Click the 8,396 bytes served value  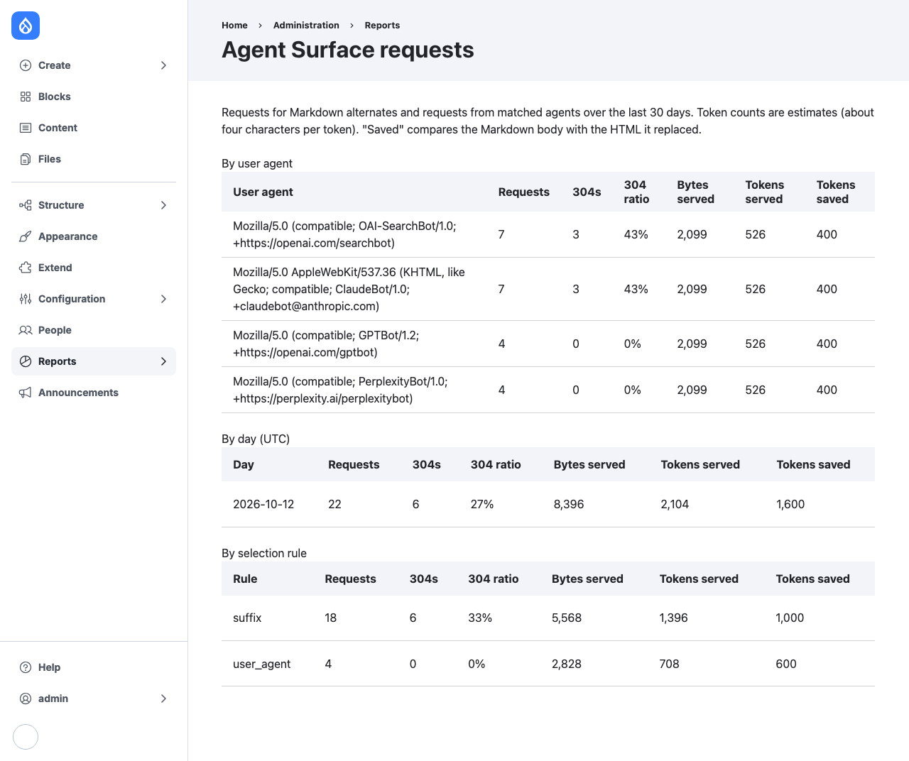coord(569,504)
